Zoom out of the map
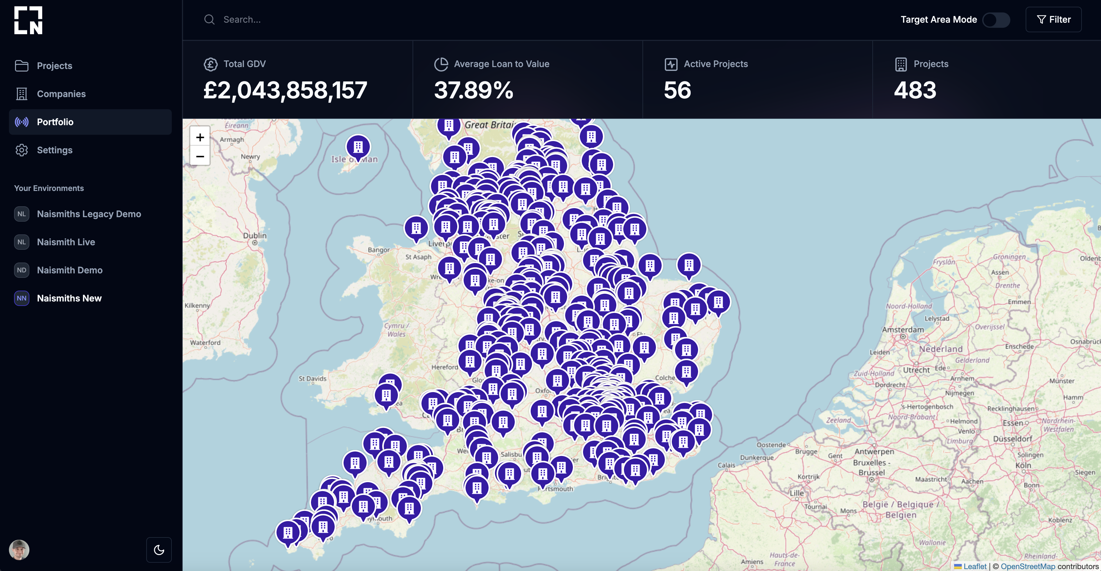This screenshot has height=571, width=1101. coord(200,156)
